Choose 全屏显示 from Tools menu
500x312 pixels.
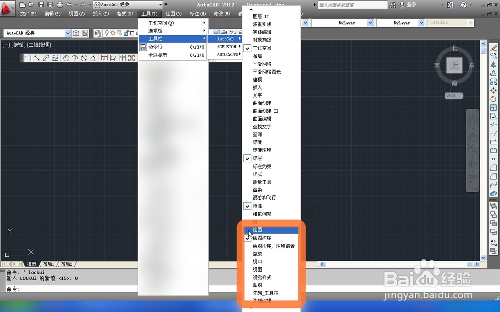[x=174, y=55]
